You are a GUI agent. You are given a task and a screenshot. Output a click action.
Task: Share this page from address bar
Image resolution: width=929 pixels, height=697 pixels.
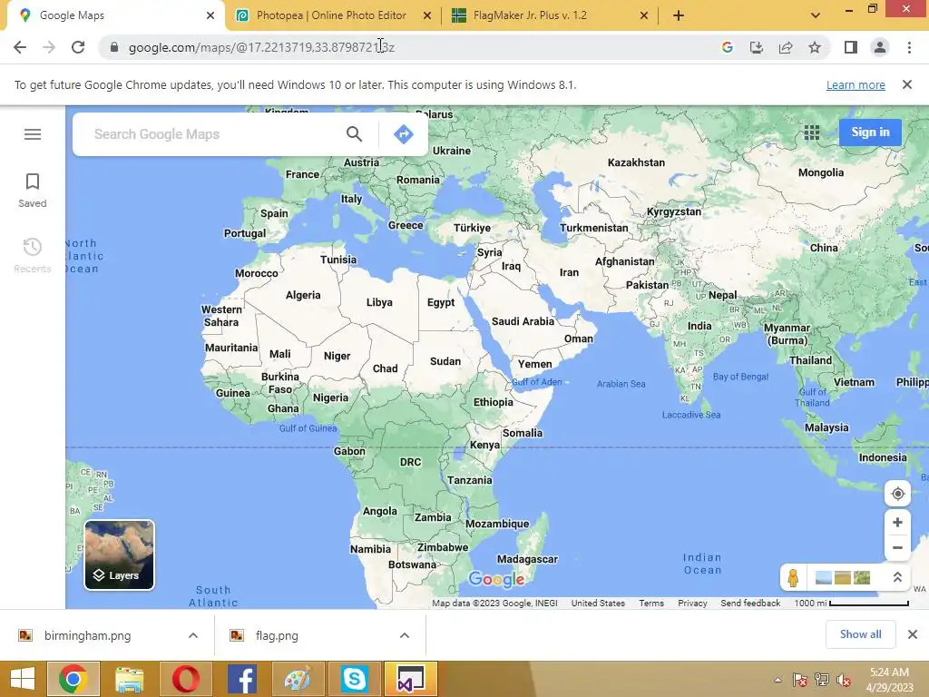[x=786, y=47]
